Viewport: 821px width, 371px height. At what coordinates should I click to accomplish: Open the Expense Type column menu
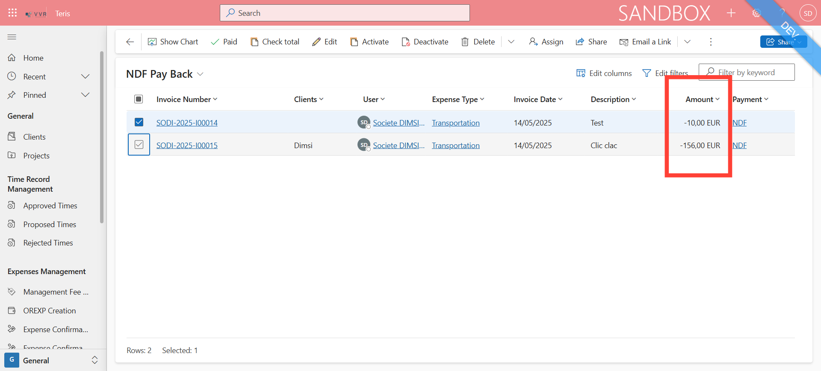[x=458, y=99]
